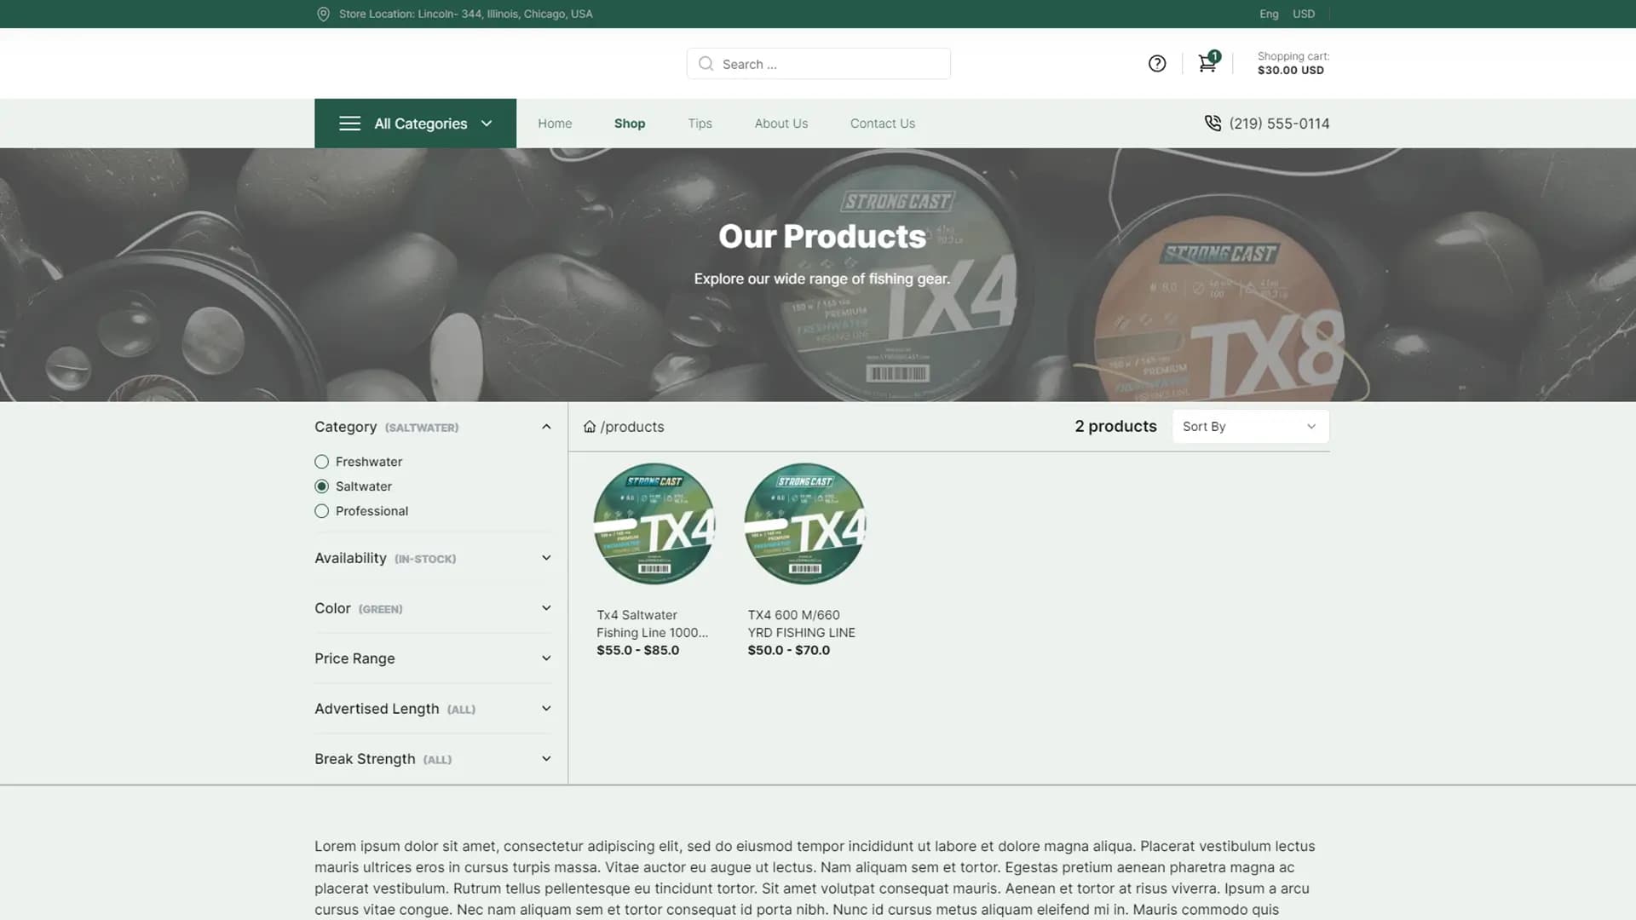Click the All Categories dropdown arrow
This screenshot has width=1636, height=920.
click(x=486, y=124)
